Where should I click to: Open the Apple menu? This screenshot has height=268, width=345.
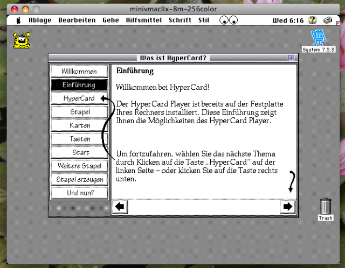coord(19,20)
